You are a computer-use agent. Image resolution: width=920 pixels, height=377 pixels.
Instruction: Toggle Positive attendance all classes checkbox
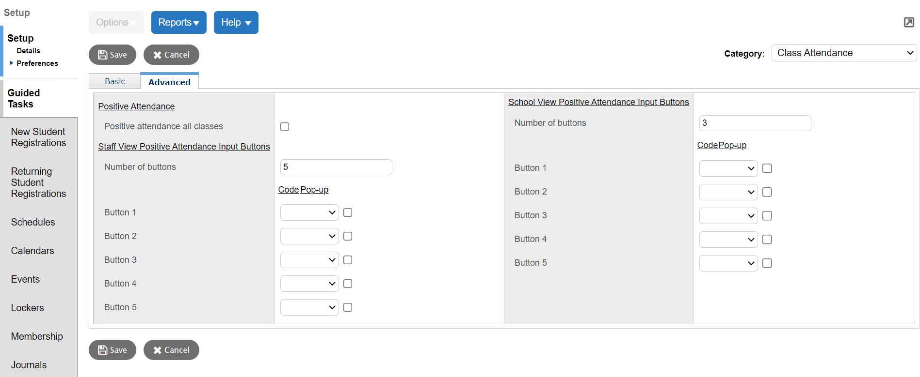[x=285, y=126]
